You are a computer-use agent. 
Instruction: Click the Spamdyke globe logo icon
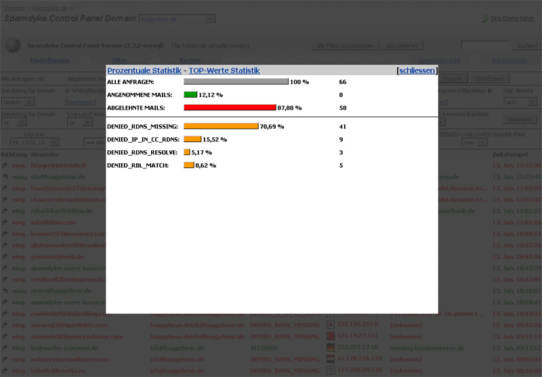coord(13,45)
